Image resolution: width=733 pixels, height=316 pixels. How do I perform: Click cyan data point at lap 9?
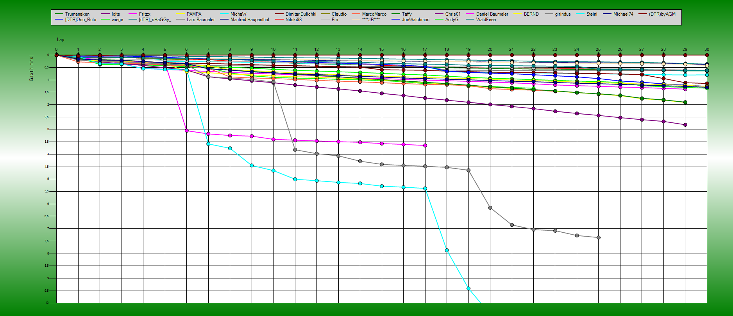(x=252, y=165)
